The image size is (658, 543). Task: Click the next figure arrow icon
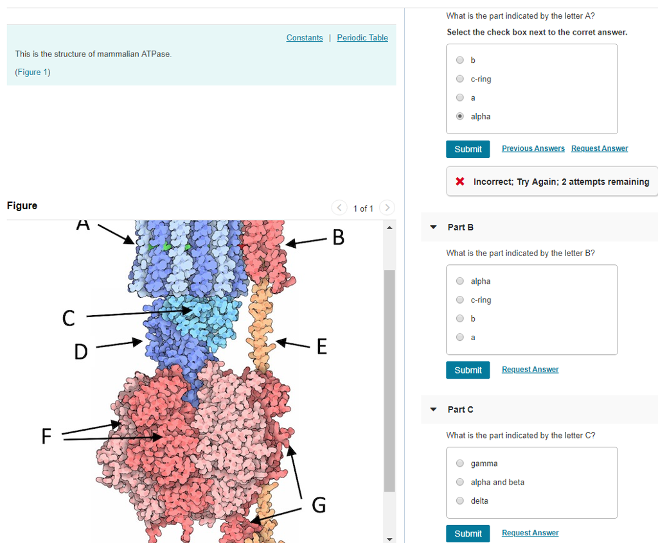click(x=387, y=208)
